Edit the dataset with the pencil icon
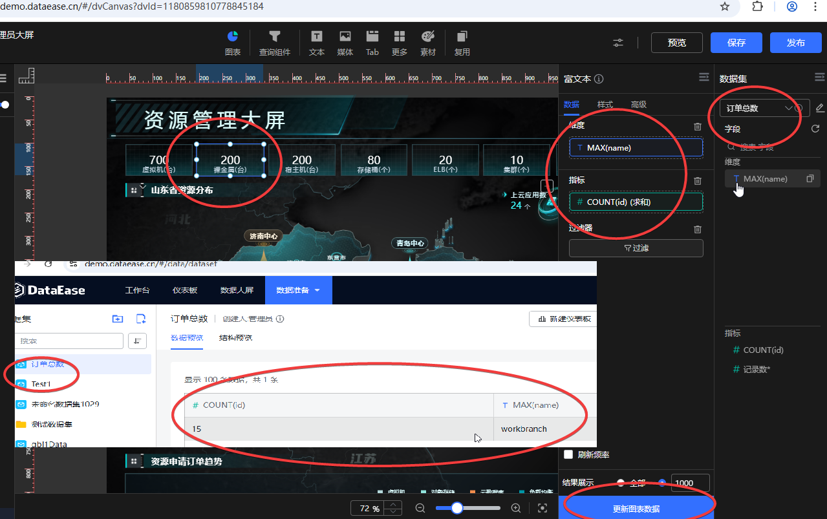Image resolution: width=827 pixels, height=519 pixels. 819,108
